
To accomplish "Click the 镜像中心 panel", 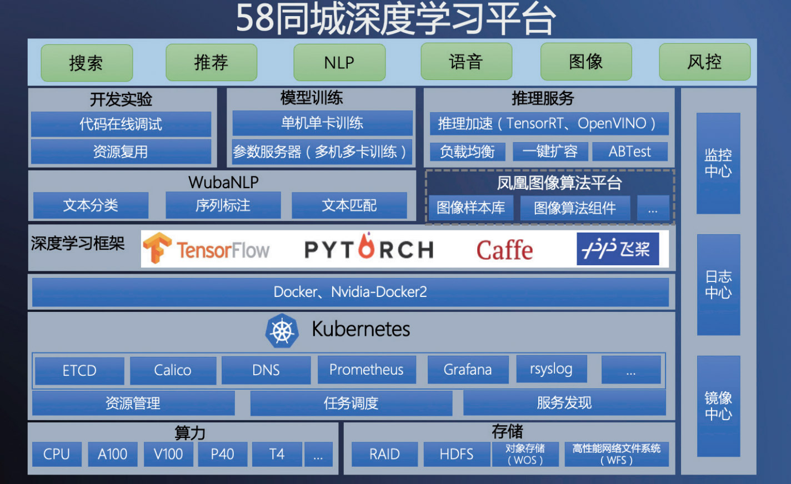I will 718,406.
